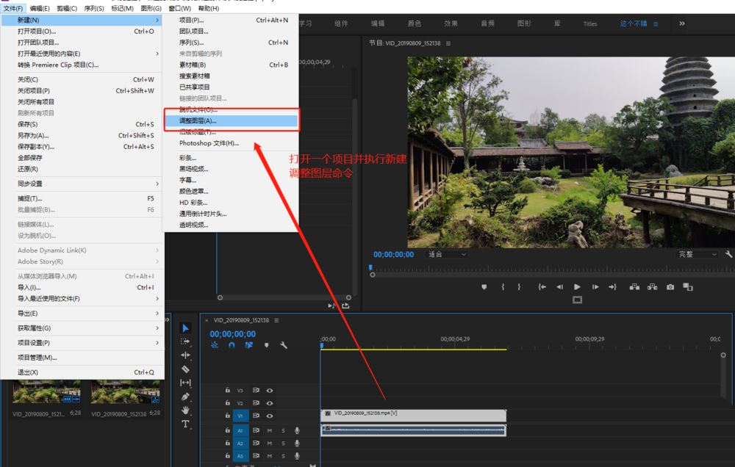Select the Selection tool arrow
This screenshot has width=735, height=467.
(x=186, y=328)
